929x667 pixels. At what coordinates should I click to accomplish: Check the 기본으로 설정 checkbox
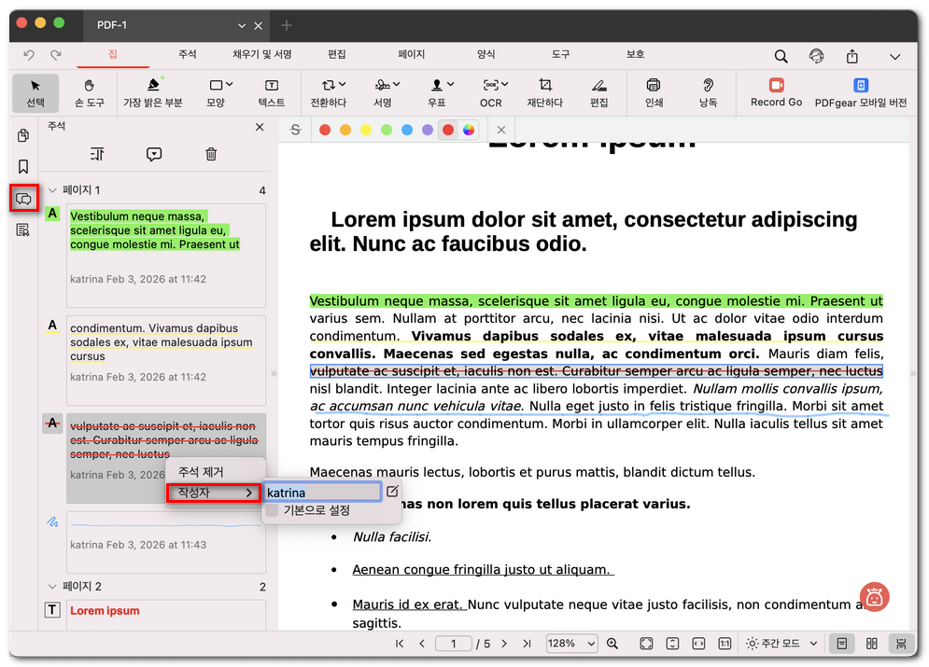tap(272, 510)
